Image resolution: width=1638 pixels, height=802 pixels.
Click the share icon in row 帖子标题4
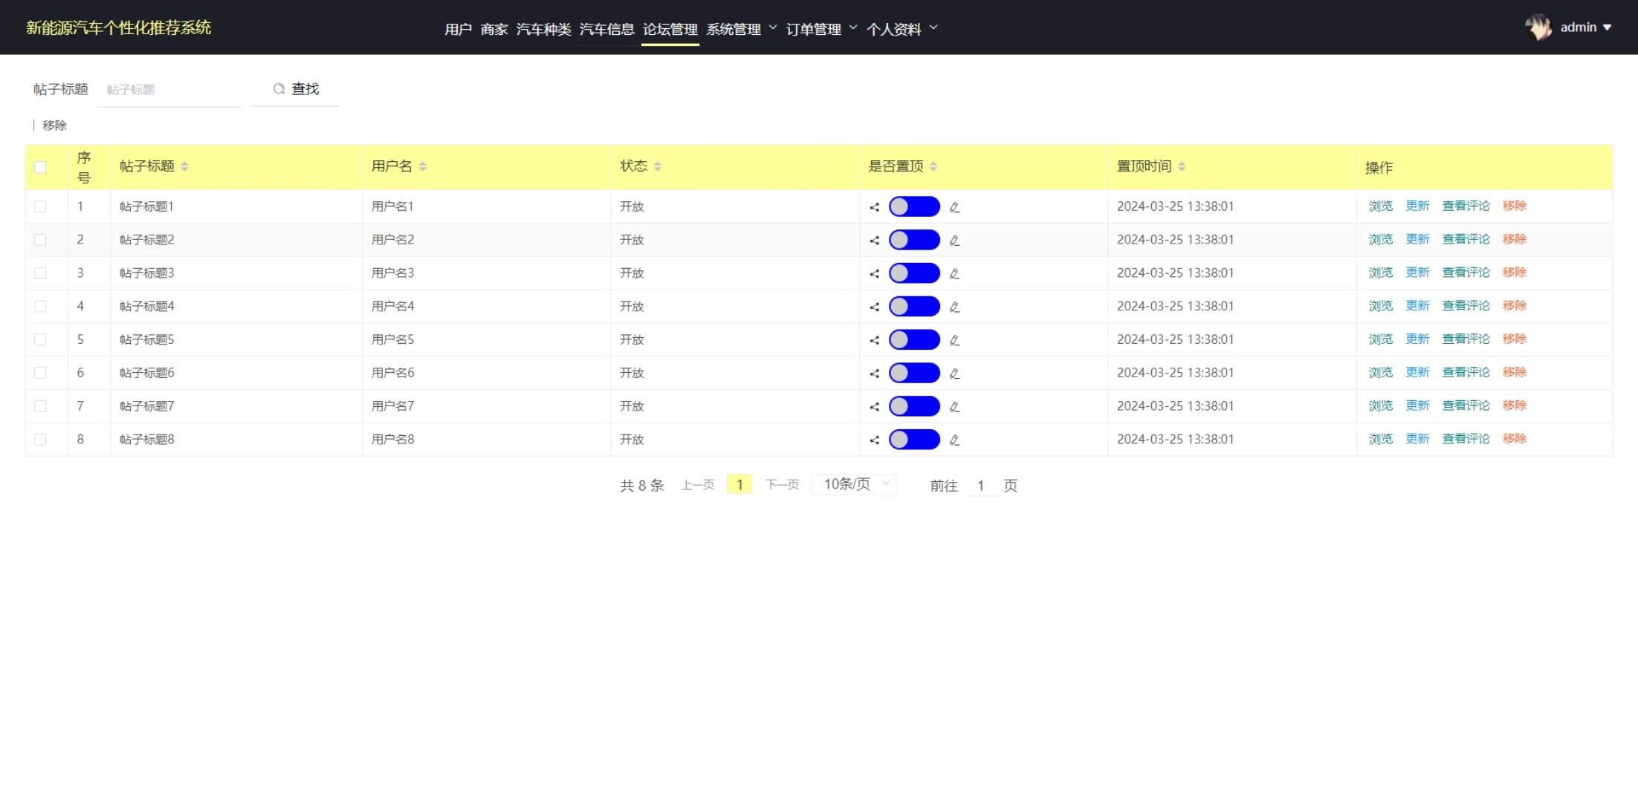(875, 307)
